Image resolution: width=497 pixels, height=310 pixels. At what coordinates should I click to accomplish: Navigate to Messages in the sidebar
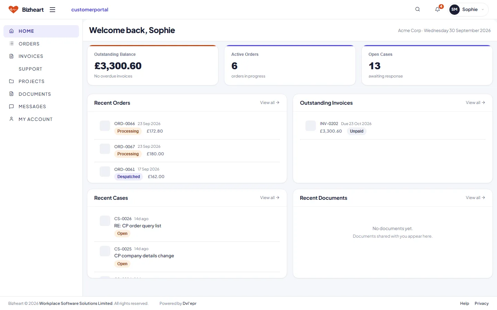(41, 106)
